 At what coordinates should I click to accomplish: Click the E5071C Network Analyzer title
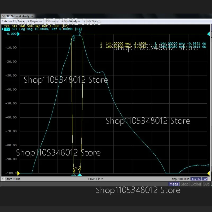[x=17, y=16]
